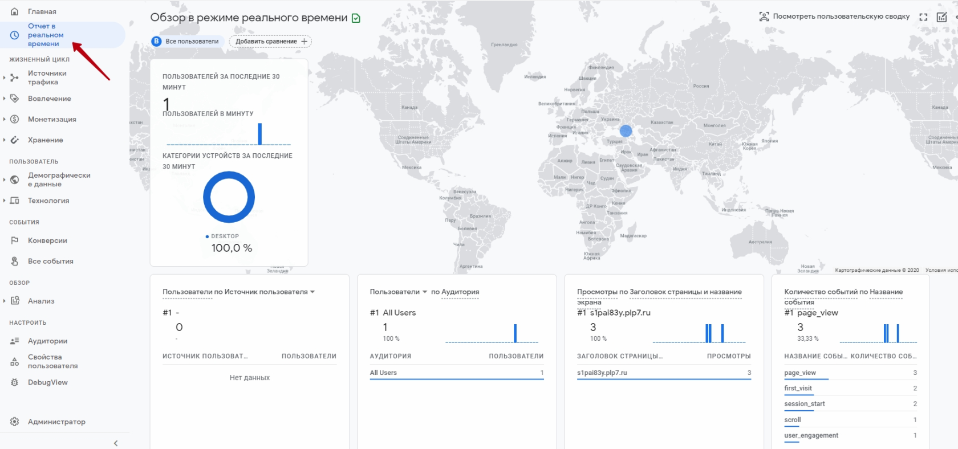This screenshot has height=449, width=958.
Task: Click the page views sparkline chart
Action: click(699, 333)
